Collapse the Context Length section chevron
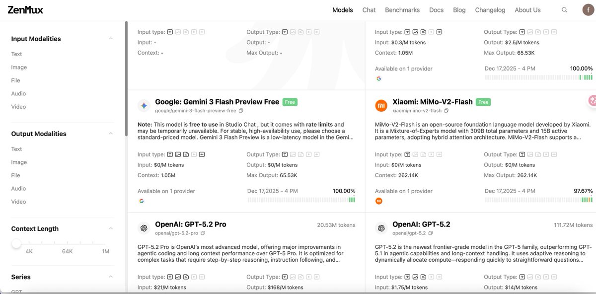596x294 pixels. 111,228
